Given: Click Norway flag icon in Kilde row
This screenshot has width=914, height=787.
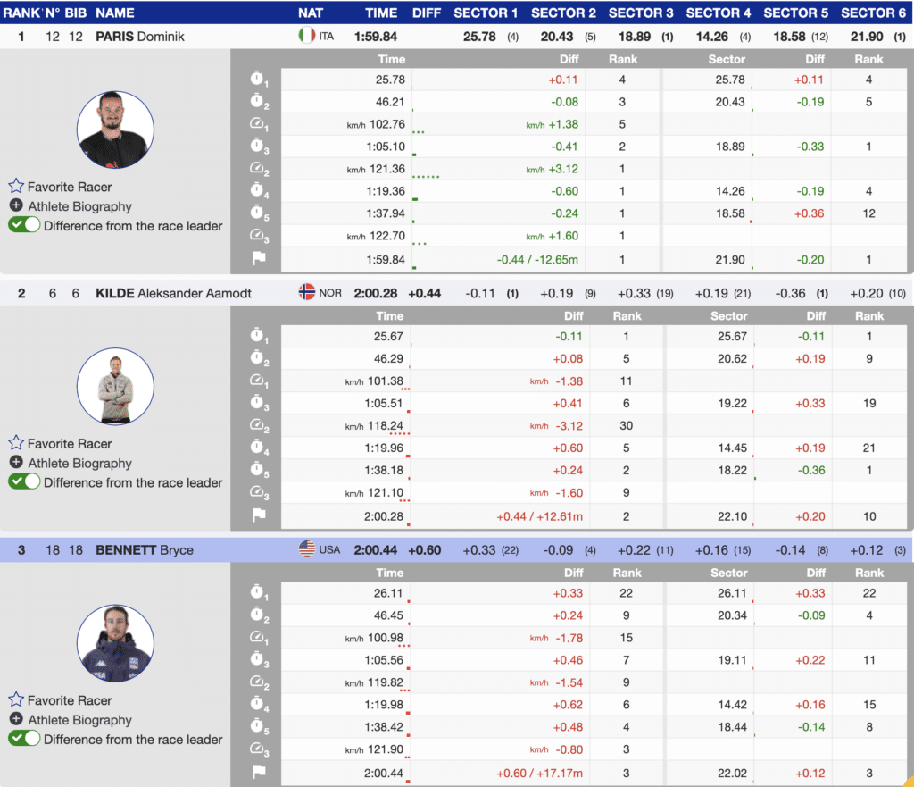Looking at the screenshot, I should click(306, 292).
